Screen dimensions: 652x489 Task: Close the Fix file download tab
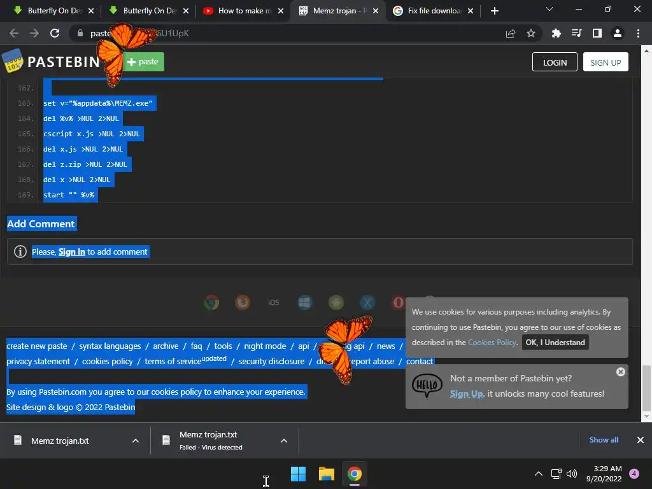[x=471, y=11]
